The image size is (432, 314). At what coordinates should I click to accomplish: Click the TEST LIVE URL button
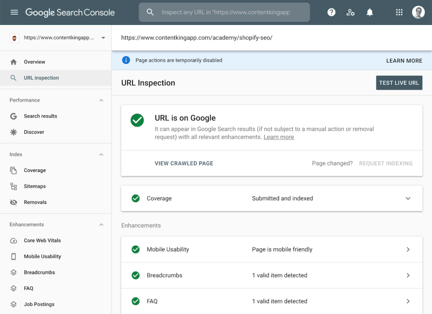point(399,83)
